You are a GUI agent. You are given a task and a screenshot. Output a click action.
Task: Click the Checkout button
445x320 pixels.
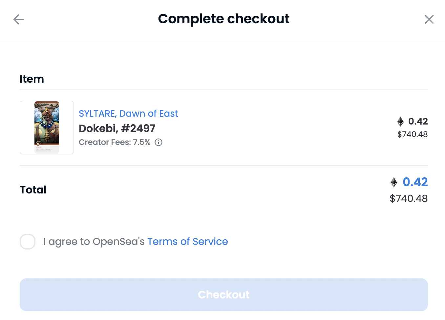point(224,295)
